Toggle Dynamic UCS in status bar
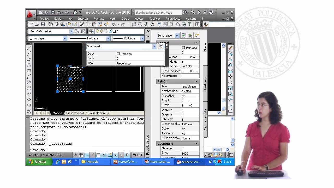This screenshot has height=188, width=334. (x=110, y=155)
